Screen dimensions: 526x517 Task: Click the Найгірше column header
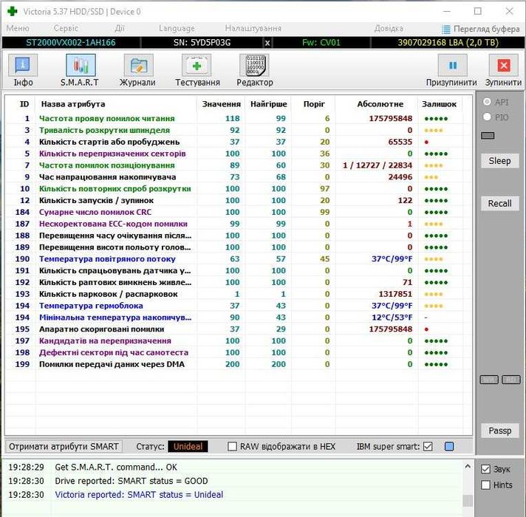click(x=268, y=104)
